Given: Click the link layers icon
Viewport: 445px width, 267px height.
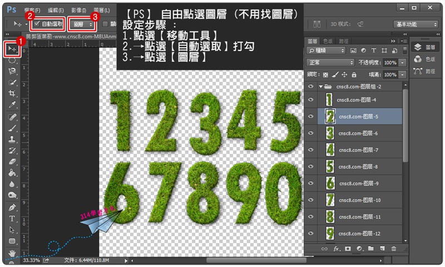Looking at the screenshot, I should [324, 249].
